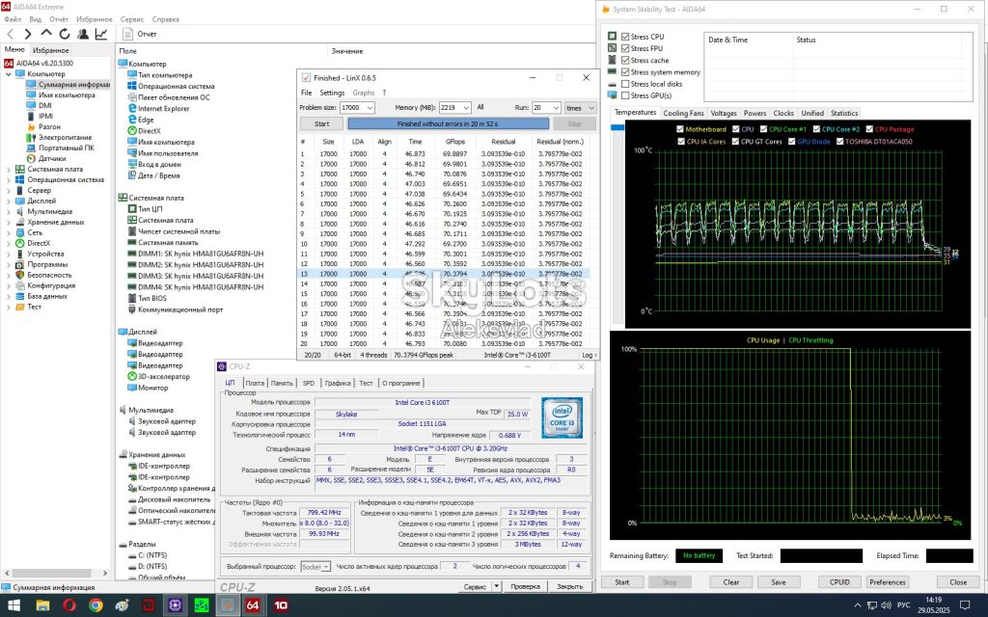Open the Сервис menu in AIDA64
The width and height of the screenshot is (988, 617).
[x=131, y=19]
